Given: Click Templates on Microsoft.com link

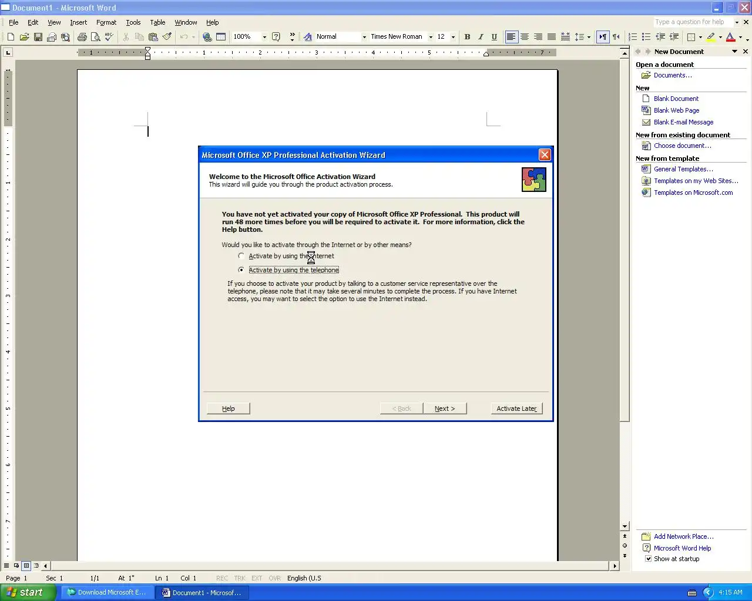Looking at the screenshot, I should tap(693, 193).
